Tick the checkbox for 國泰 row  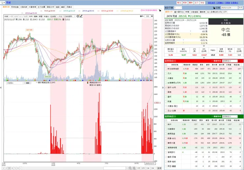coord(166,92)
